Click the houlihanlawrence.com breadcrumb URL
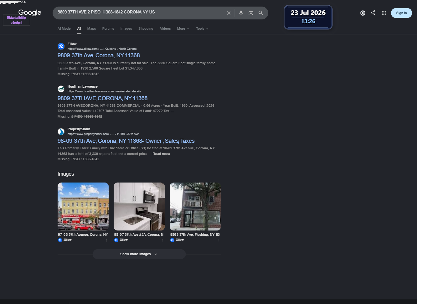 tap(104, 91)
